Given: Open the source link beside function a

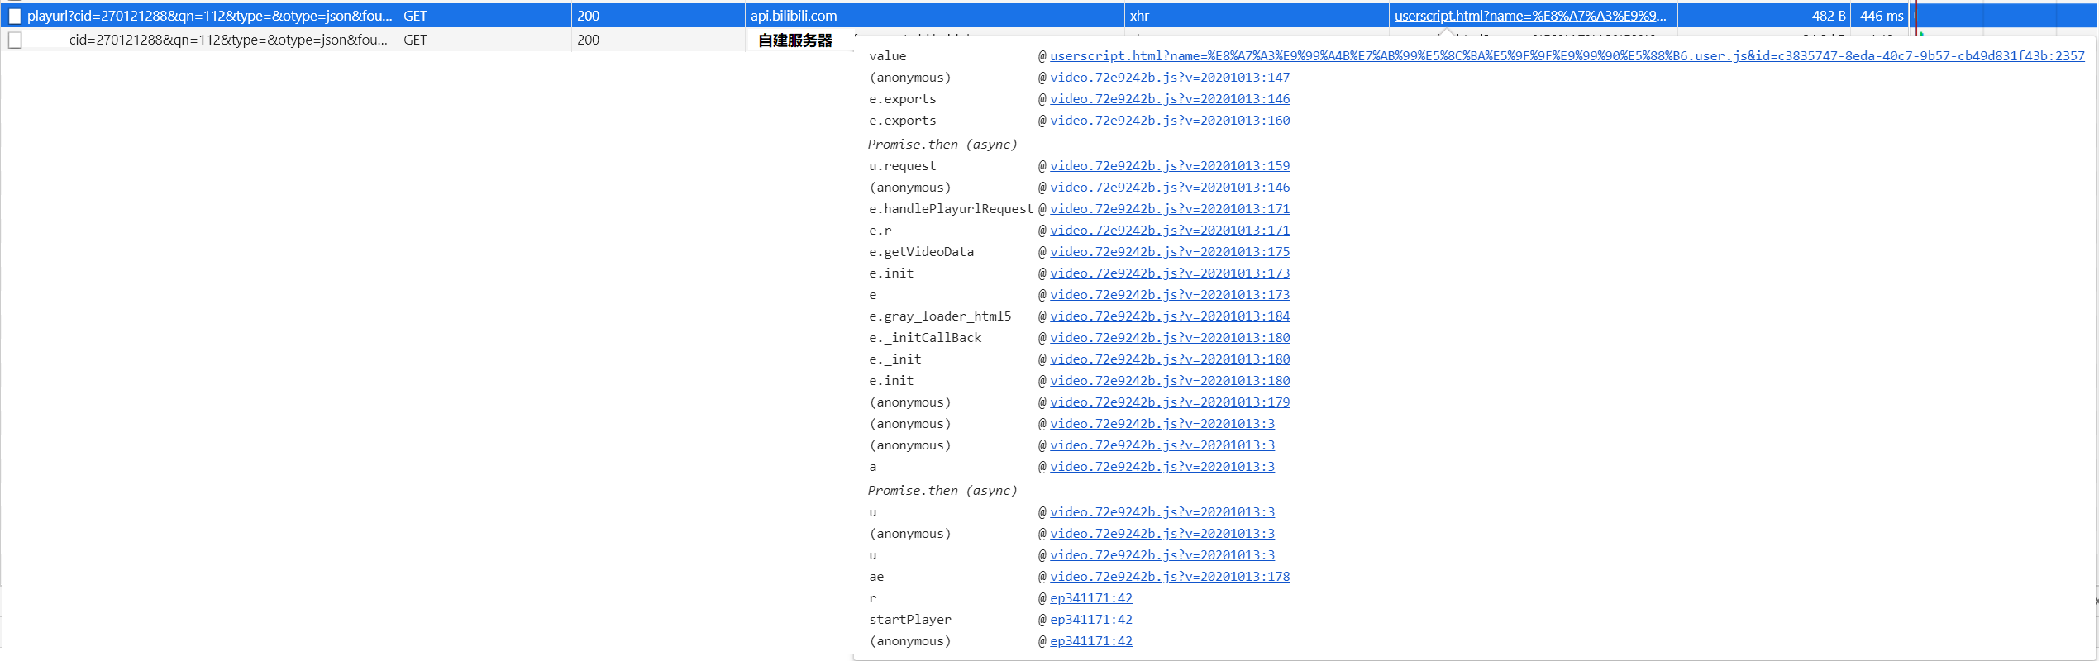Looking at the screenshot, I should pyautogui.click(x=1162, y=466).
